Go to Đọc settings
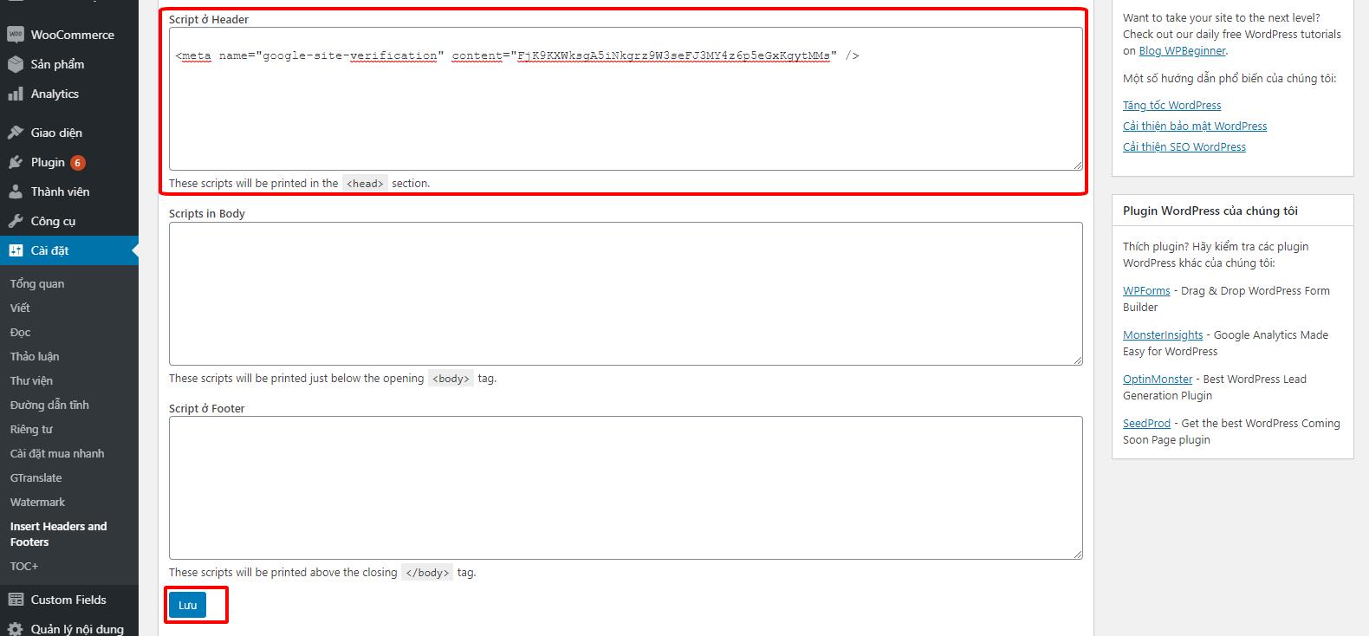 pos(20,332)
